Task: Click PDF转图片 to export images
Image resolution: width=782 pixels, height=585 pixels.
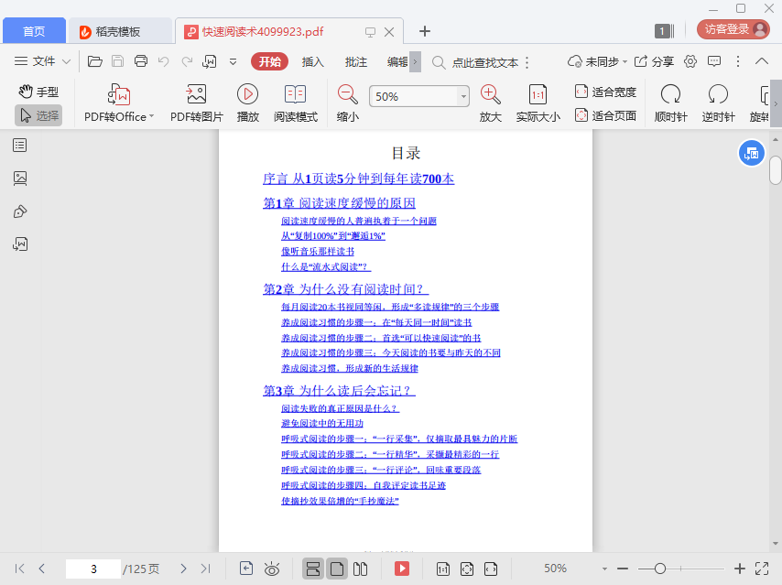Action: pos(197,103)
